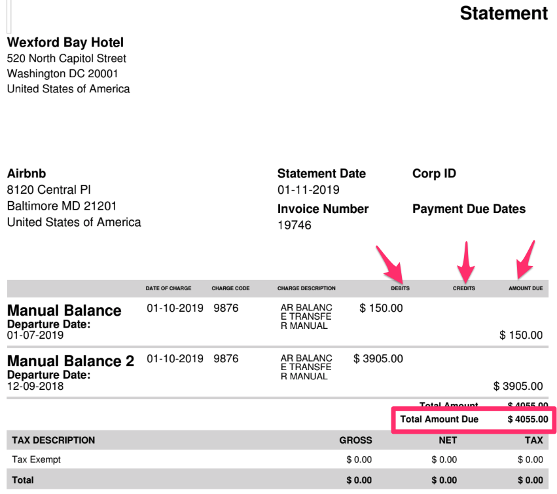
Task: Click the $ 150.00 debit value
Action: tap(381, 308)
